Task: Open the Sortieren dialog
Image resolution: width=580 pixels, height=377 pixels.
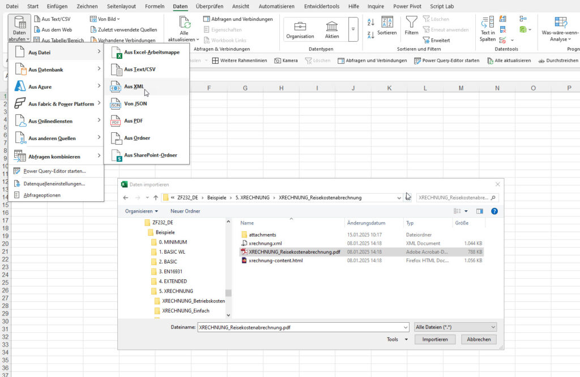Action: tap(387, 25)
